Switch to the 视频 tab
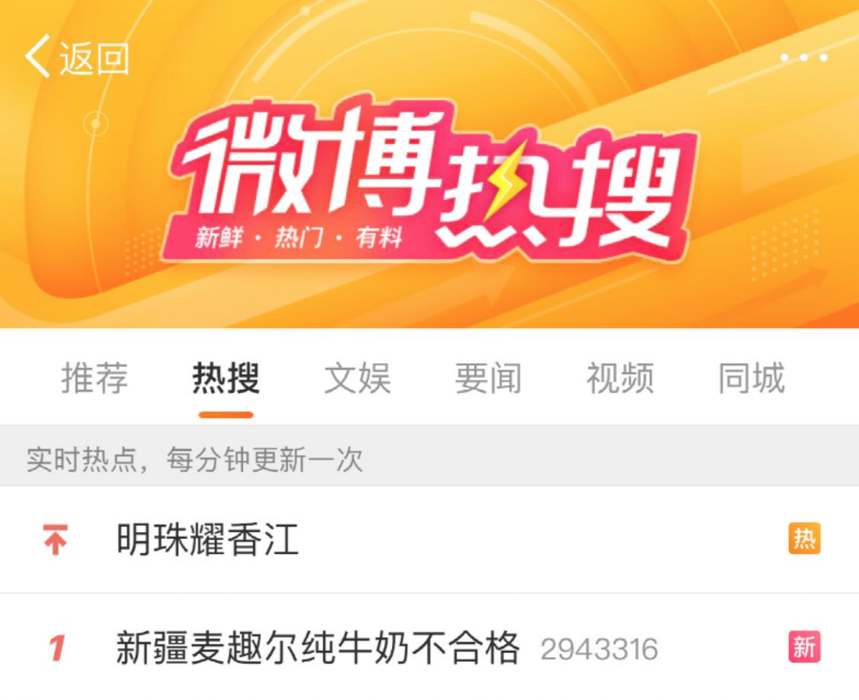The height and width of the screenshot is (700, 859). tap(620, 377)
